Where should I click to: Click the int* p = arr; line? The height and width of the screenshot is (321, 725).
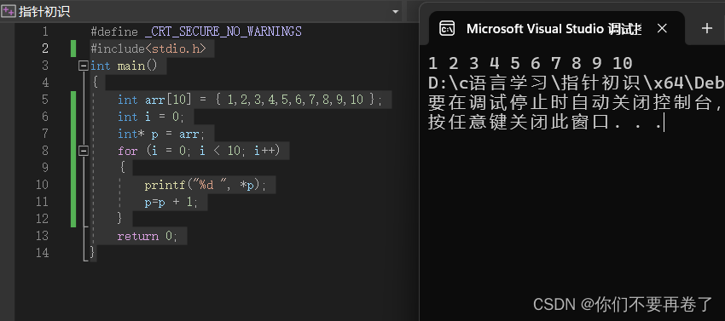pyautogui.click(x=160, y=134)
